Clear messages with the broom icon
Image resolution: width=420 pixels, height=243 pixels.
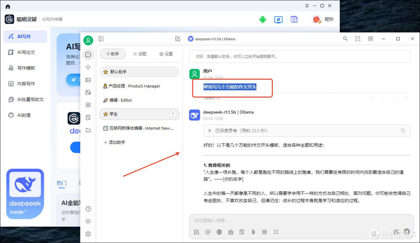(x=231, y=232)
